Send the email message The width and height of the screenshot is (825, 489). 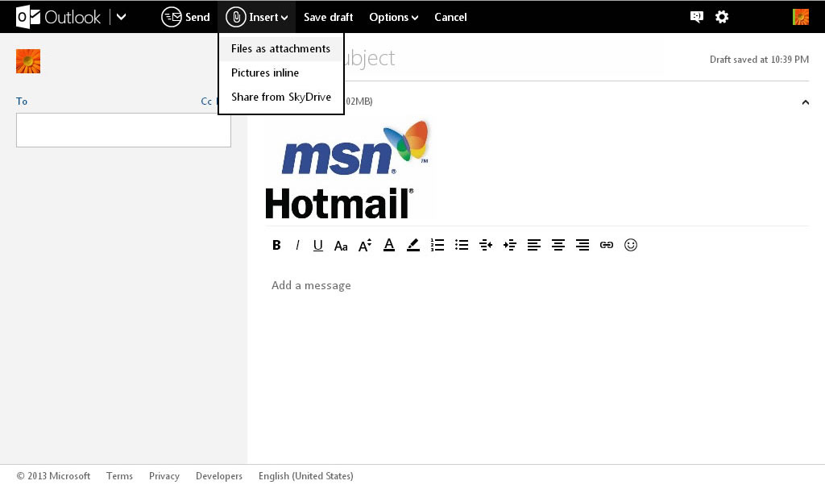185,17
